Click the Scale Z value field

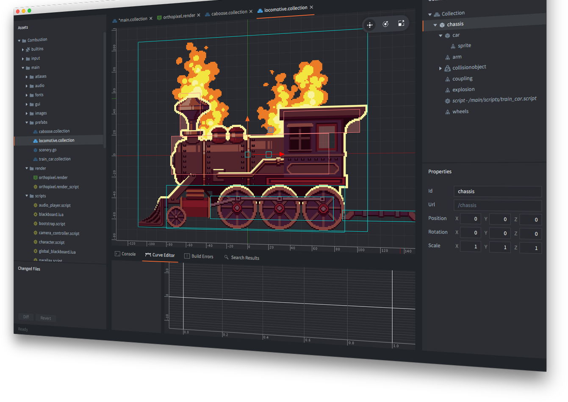(x=531, y=248)
